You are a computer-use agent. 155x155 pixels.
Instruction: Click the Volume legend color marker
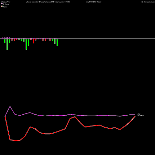click(x=2, y=4)
